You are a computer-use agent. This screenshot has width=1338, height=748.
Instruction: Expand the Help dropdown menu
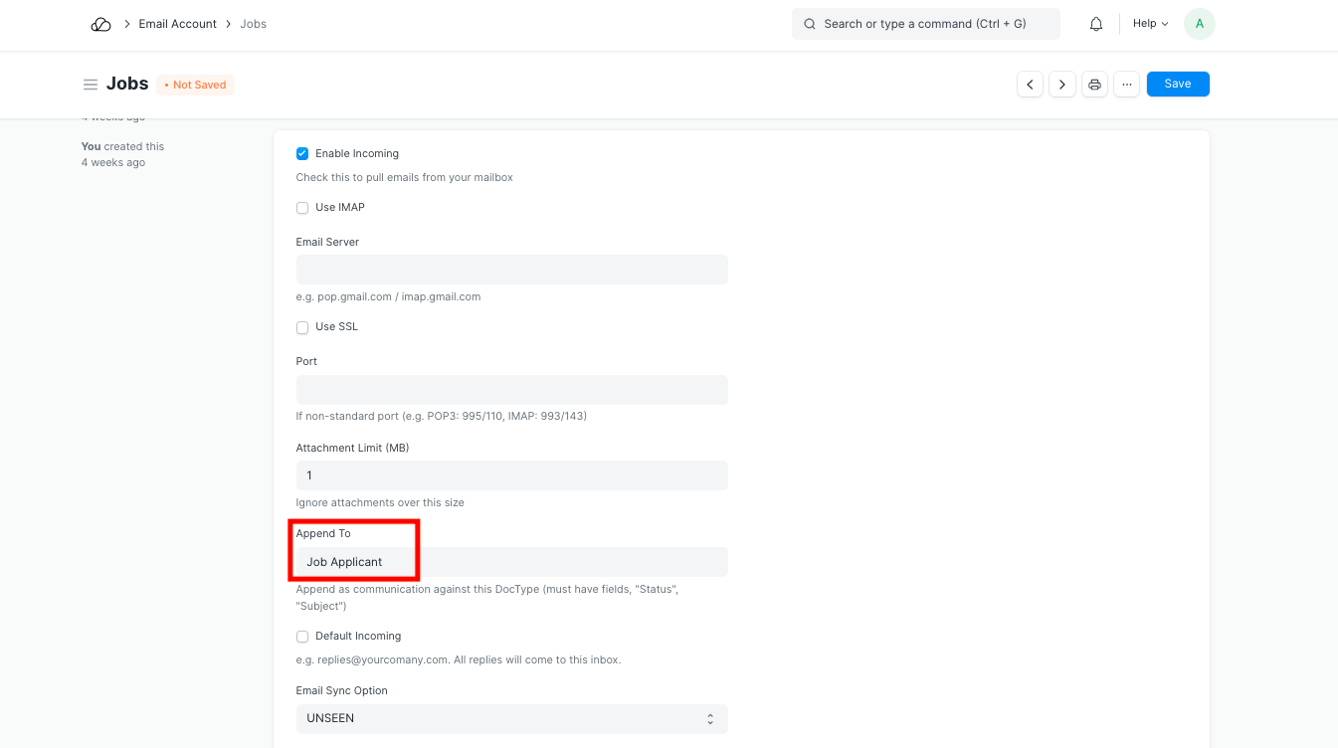[1150, 24]
